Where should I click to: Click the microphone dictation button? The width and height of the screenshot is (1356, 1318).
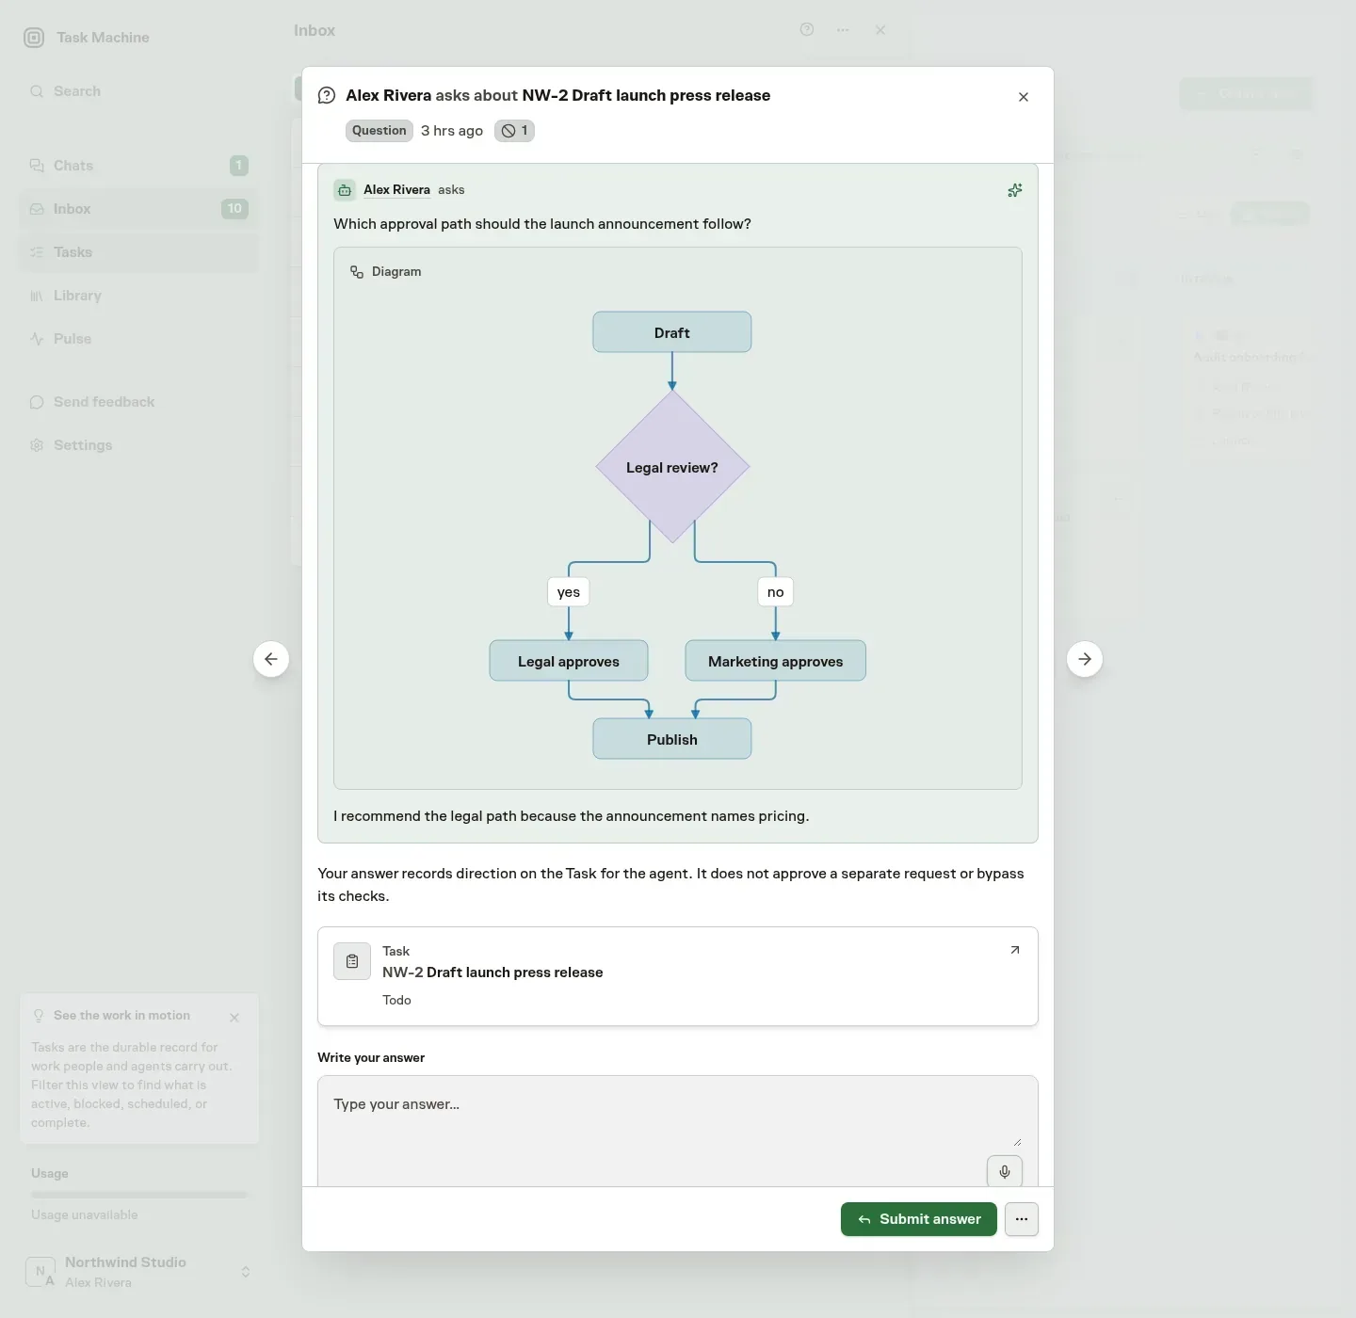click(1005, 1172)
